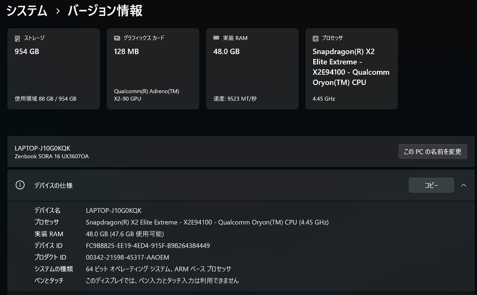This screenshot has width=477, height=295.
Task: Click the 使用領域 88 GB usage indicator
Action: (45, 98)
